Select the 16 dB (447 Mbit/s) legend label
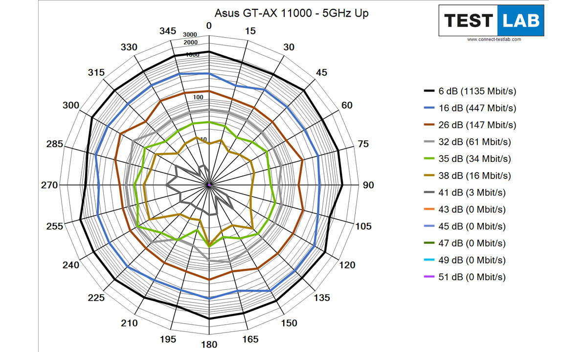The height and width of the screenshot is (352, 587). pyautogui.click(x=477, y=108)
